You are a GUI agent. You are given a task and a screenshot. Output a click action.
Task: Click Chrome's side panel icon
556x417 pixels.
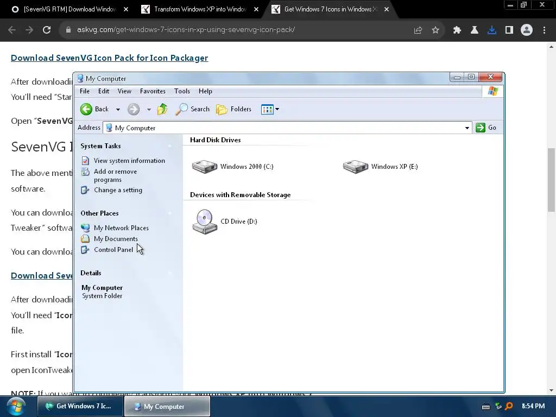click(509, 30)
